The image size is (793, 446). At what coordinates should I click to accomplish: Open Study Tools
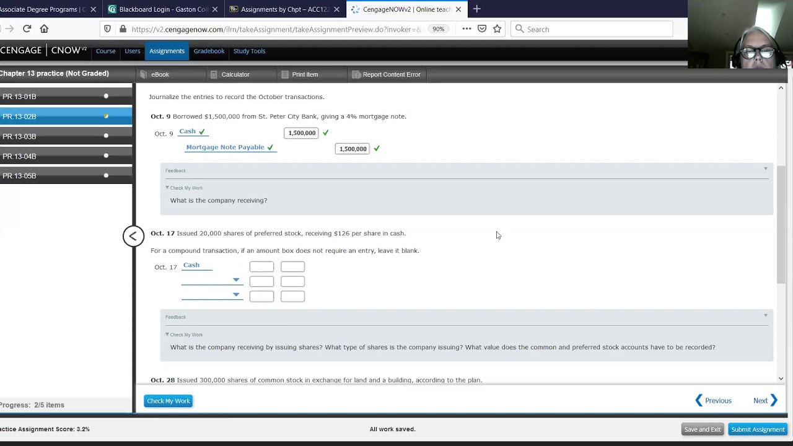coord(249,51)
